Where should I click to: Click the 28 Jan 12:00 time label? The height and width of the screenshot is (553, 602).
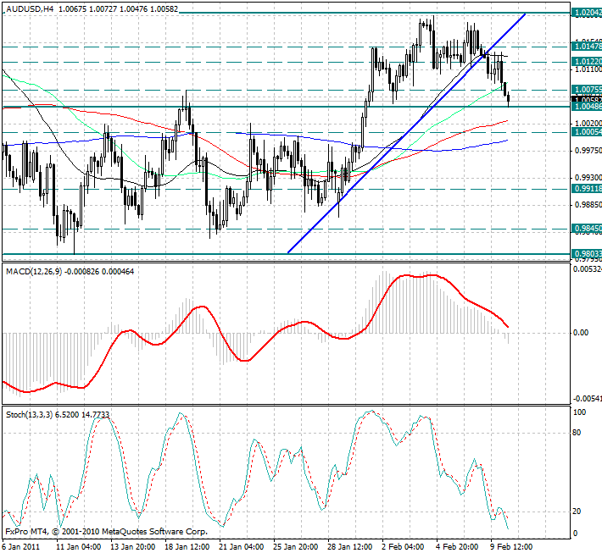(x=350, y=546)
